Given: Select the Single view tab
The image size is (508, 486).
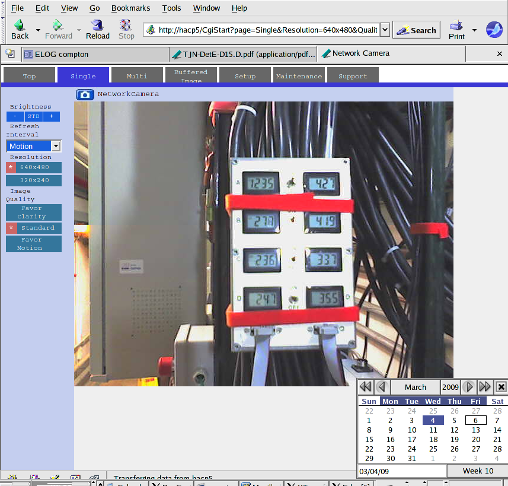Looking at the screenshot, I should click(x=83, y=75).
